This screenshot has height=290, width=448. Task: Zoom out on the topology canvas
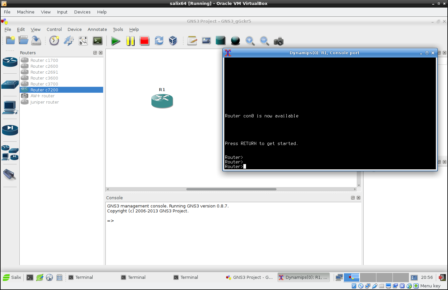[x=264, y=41]
